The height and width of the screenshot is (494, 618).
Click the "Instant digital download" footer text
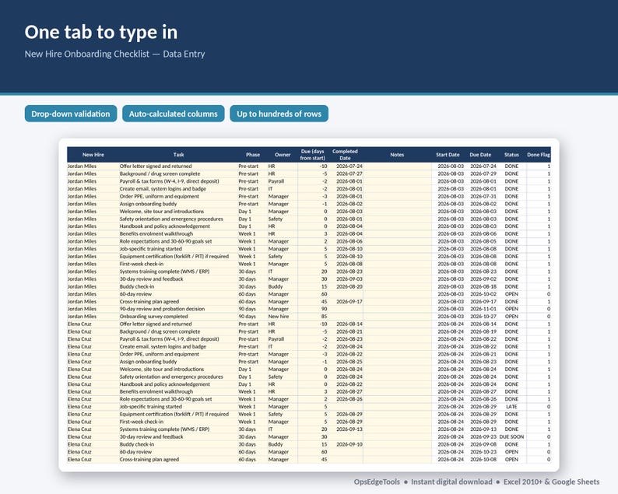[451, 482]
